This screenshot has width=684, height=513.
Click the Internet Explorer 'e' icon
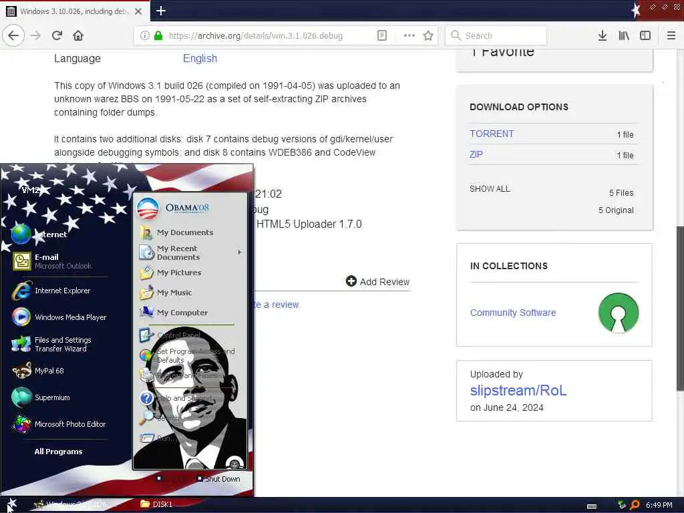coord(21,291)
